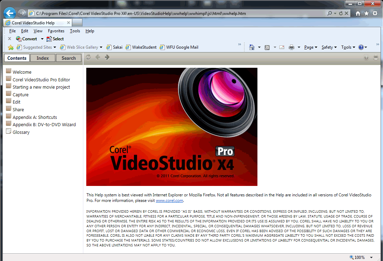The width and height of the screenshot is (383, 261).
Task: Click the help pane question mark icon
Action: tap(366, 57)
